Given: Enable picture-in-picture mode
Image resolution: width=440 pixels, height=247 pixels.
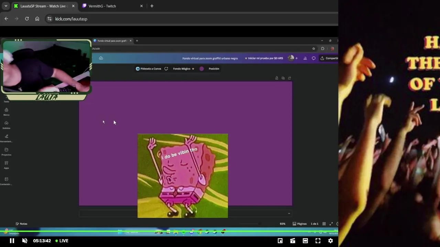Looking at the screenshot, I should point(280,241).
